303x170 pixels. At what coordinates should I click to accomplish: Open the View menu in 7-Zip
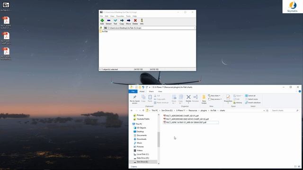point(112,16)
